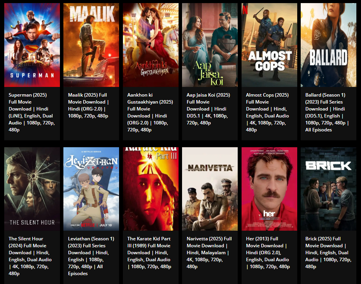Click the Aankhon ki Gustaakhiyan (2025) title link
Screen dimensions: 361x284
[x=150, y=112]
